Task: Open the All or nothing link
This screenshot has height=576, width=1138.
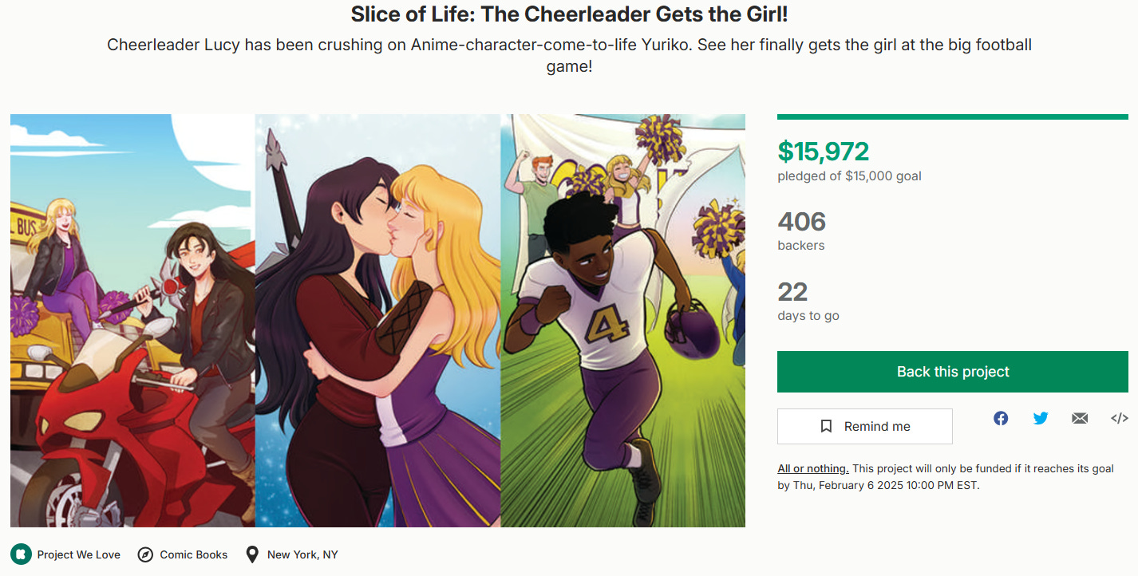Action: point(813,468)
